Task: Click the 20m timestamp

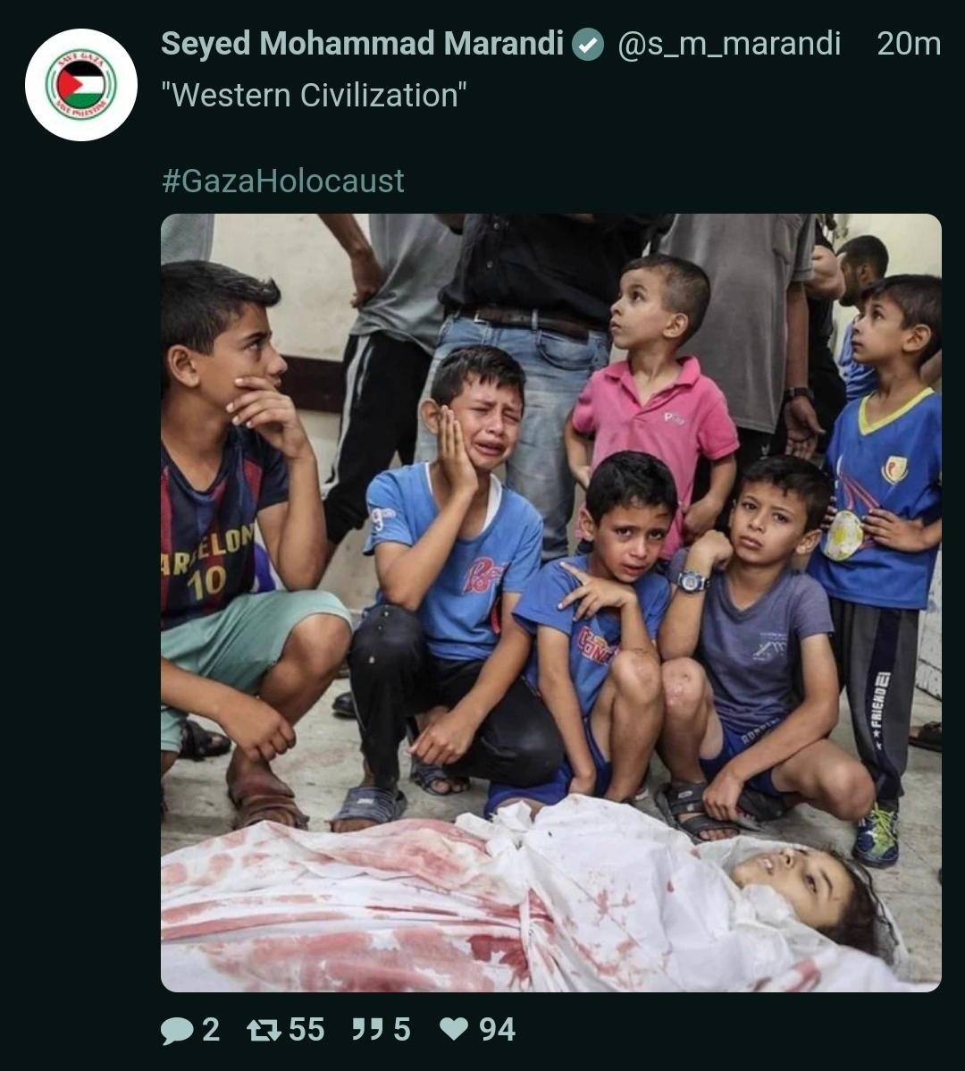Action: point(908,43)
